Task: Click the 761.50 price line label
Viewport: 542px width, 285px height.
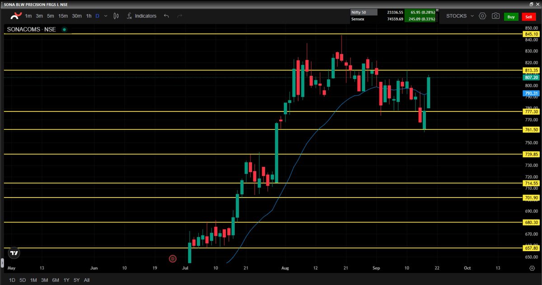Action: tap(531, 129)
